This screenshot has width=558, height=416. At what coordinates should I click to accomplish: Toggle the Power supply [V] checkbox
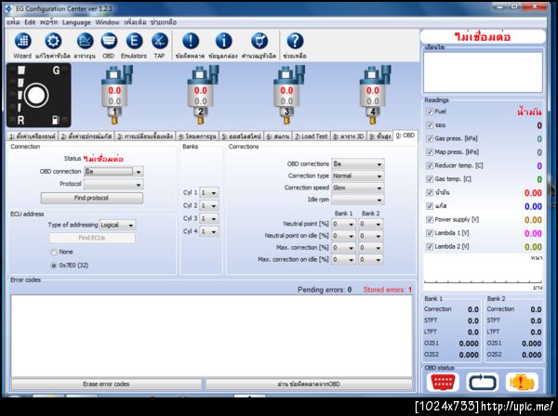pyautogui.click(x=430, y=219)
